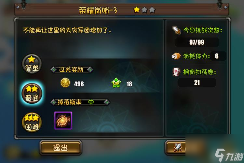Select the 简单 easy difficulty badge
The height and width of the screenshot is (163, 244).
point(32,64)
